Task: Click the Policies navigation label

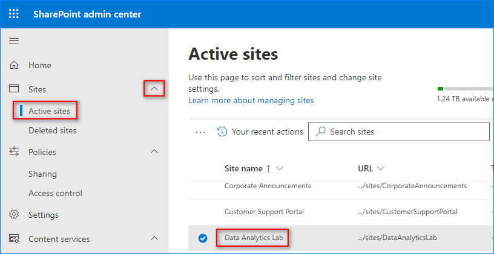Action: [x=42, y=152]
